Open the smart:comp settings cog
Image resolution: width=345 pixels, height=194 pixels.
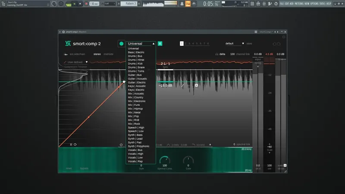(284, 37)
